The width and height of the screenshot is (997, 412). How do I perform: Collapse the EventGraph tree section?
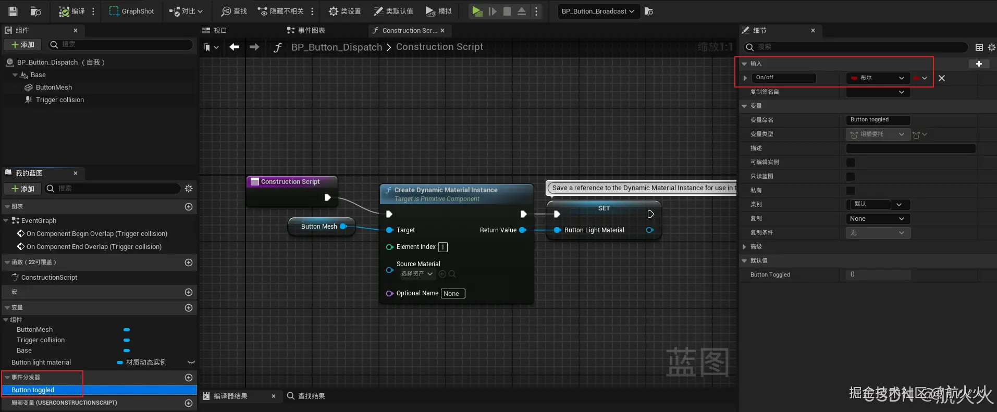coord(6,221)
